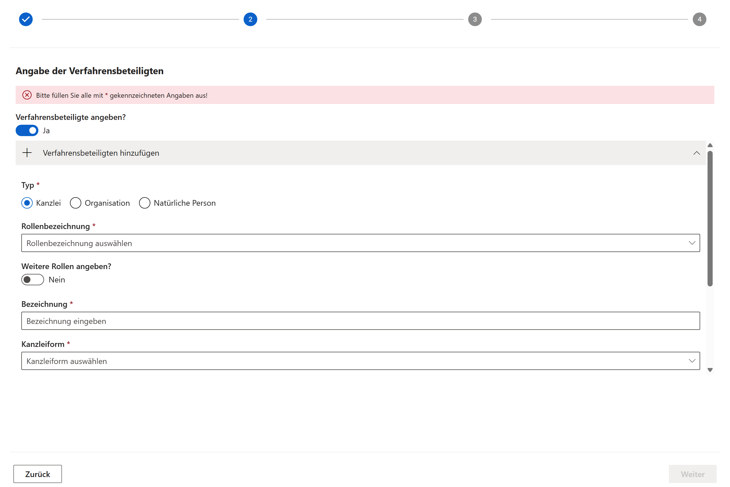Open the Rollenbezeichnung auswählen dropdown

click(360, 243)
